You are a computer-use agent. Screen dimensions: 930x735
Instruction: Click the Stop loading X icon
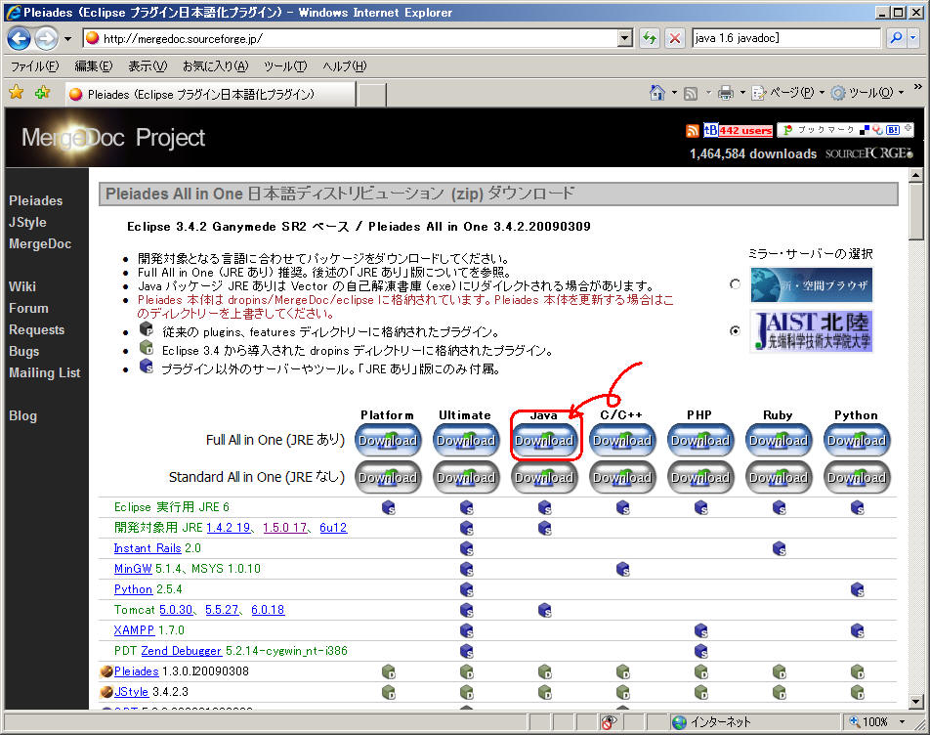click(x=674, y=38)
